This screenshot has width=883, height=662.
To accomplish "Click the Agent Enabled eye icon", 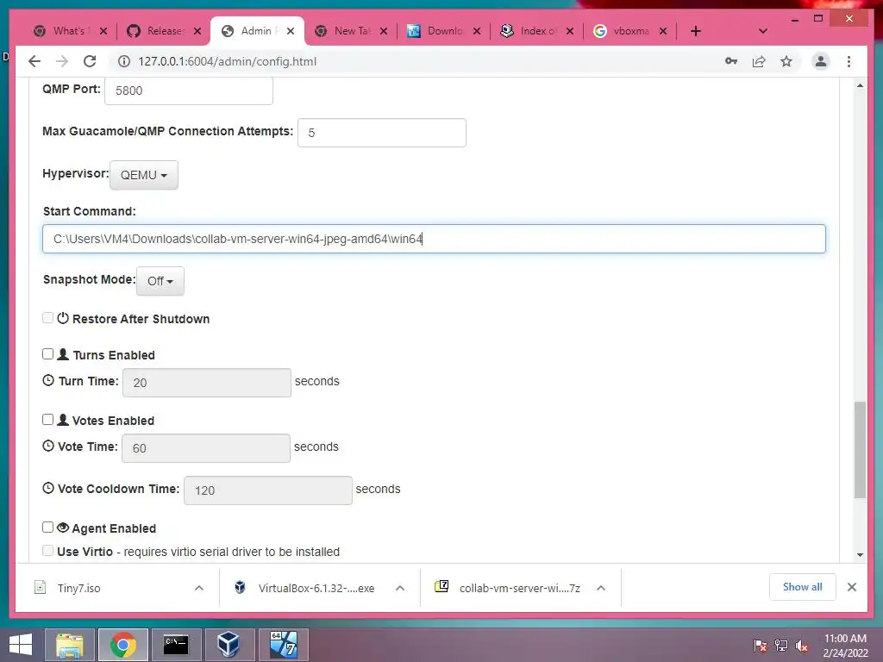I will 63,528.
